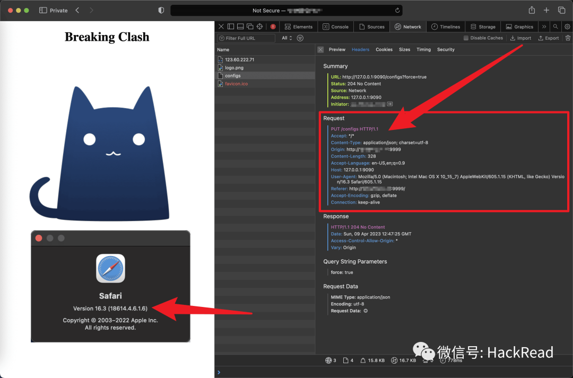Open the Graphics tab

519,27
